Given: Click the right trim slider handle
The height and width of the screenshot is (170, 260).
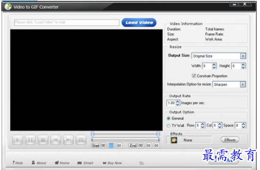Looking at the screenshot, I should [158, 134].
